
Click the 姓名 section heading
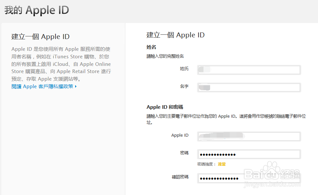(x=151, y=47)
